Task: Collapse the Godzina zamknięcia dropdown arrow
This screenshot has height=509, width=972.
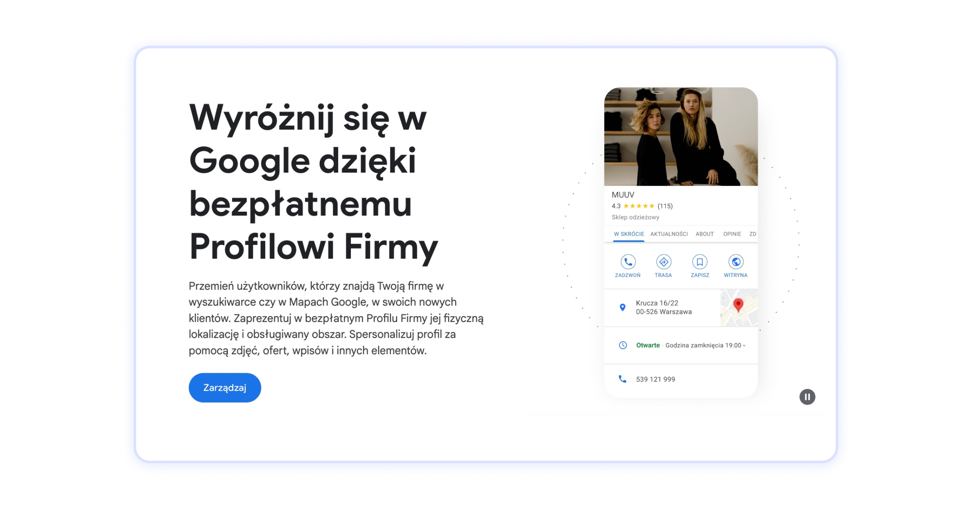Action: point(743,346)
